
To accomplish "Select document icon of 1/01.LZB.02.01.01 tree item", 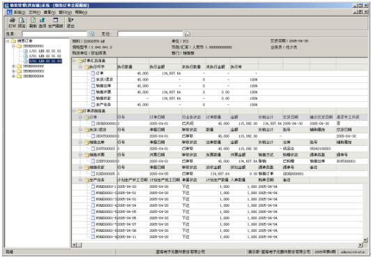I will point(26,51).
